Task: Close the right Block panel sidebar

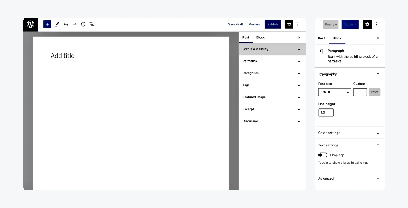Action: (x=378, y=38)
